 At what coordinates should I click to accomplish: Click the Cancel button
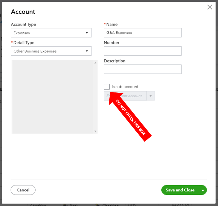pyautogui.click(x=23, y=190)
